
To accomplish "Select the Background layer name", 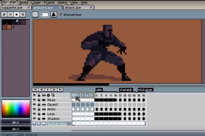I will click(x=57, y=123).
